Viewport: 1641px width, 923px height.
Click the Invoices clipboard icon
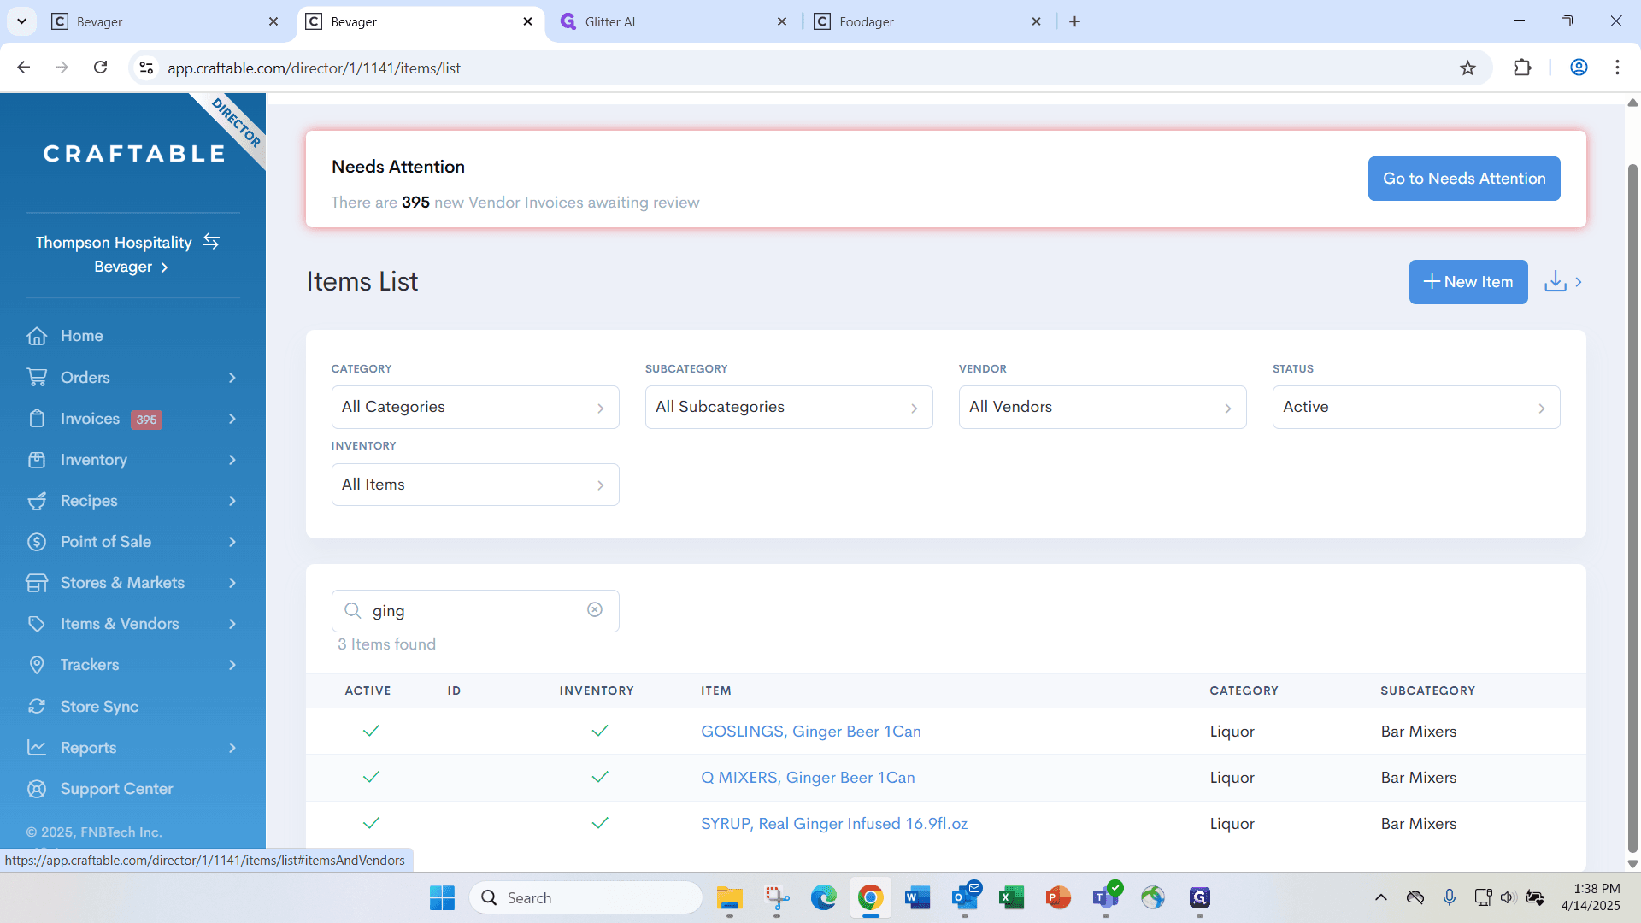[37, 418]
